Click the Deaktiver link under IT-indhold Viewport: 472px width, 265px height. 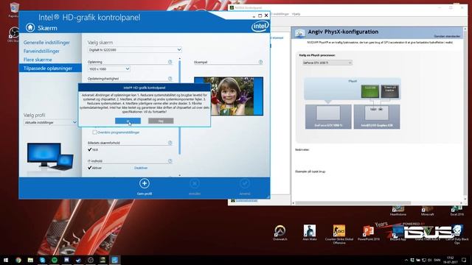[141, 168]
